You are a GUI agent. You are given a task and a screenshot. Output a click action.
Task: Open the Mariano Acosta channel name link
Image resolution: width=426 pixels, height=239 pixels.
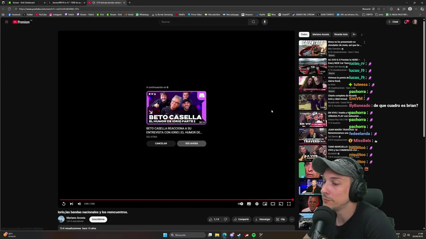coord(76,218)
